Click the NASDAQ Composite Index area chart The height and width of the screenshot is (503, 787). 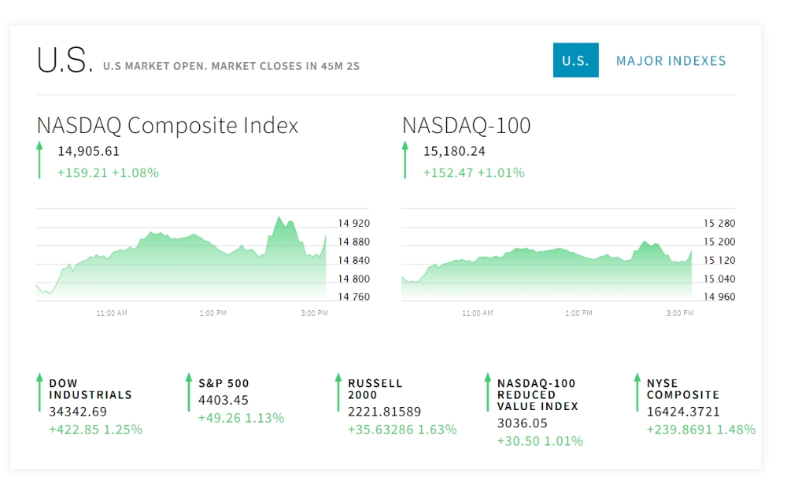tap(181, 258)
